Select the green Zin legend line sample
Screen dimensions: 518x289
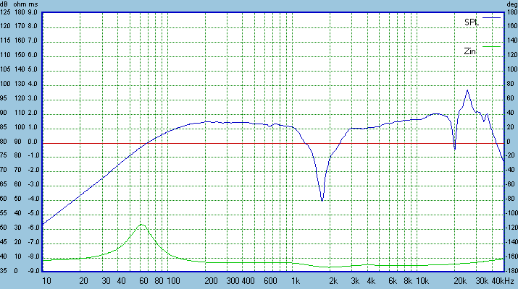pyautogui.click(x=492, y=46)
